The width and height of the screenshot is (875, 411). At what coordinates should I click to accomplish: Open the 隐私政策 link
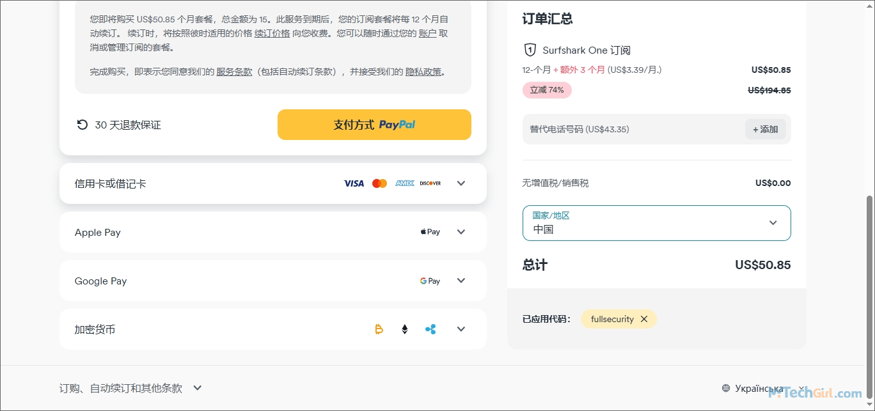423,72
